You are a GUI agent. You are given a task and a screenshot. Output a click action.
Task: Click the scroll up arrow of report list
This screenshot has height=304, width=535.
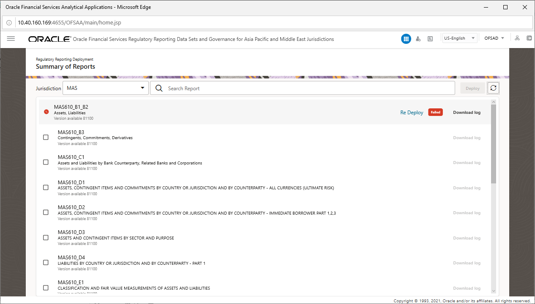[494, 102]
